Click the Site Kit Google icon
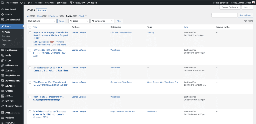Screen dimensions: 256x124 pos(2,14)
